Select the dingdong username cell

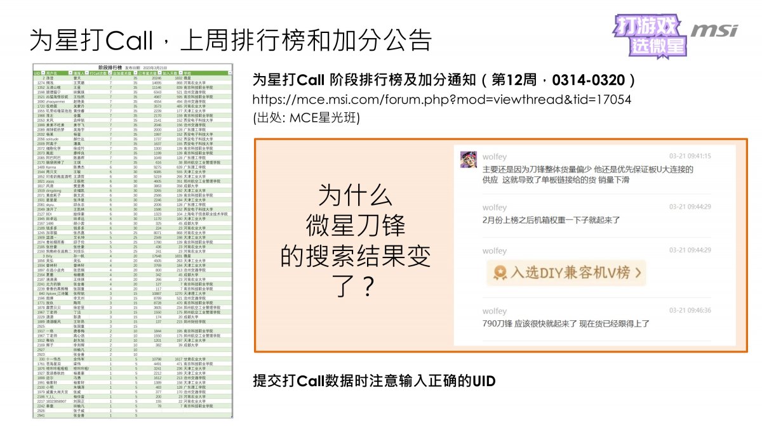click(58, 190)
